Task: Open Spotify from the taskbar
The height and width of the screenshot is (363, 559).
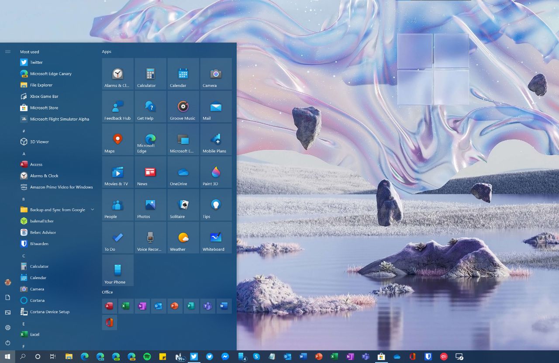Action: pos(147,356)
